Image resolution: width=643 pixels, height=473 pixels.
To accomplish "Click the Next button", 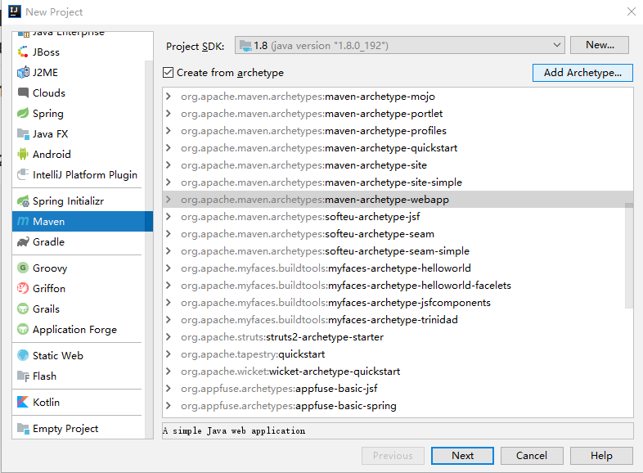I will (x=462, y=456).
